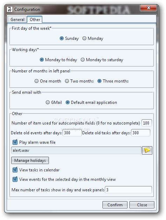This screenshot has height=220, width=166.
Task: Close the Configuration window with X
Action: pyautogui.click(x=149, y=8)
